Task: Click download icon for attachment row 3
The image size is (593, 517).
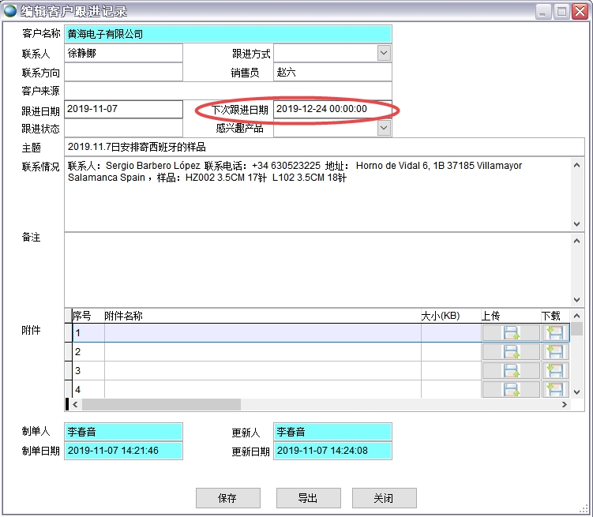Action: point(555,371)
